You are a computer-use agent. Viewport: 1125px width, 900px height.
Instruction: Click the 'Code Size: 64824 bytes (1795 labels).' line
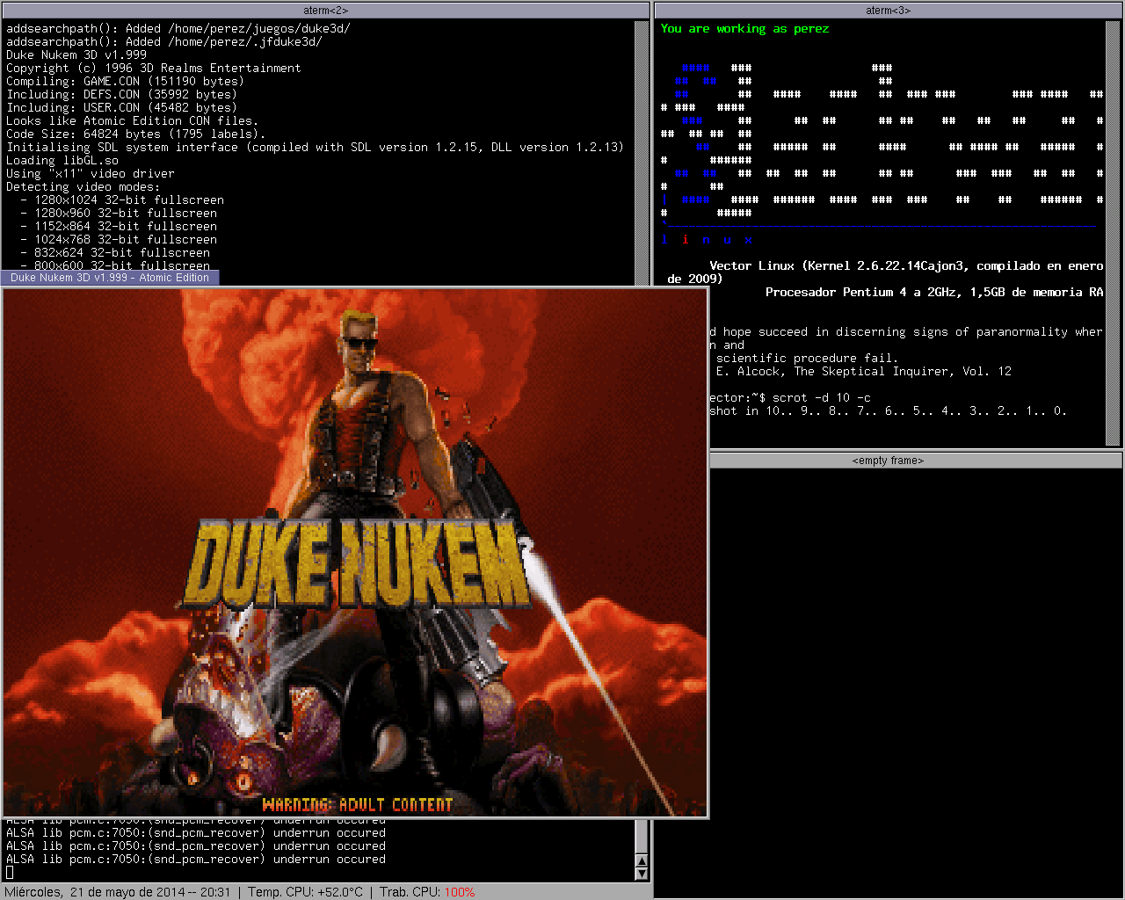coord(136,134)
